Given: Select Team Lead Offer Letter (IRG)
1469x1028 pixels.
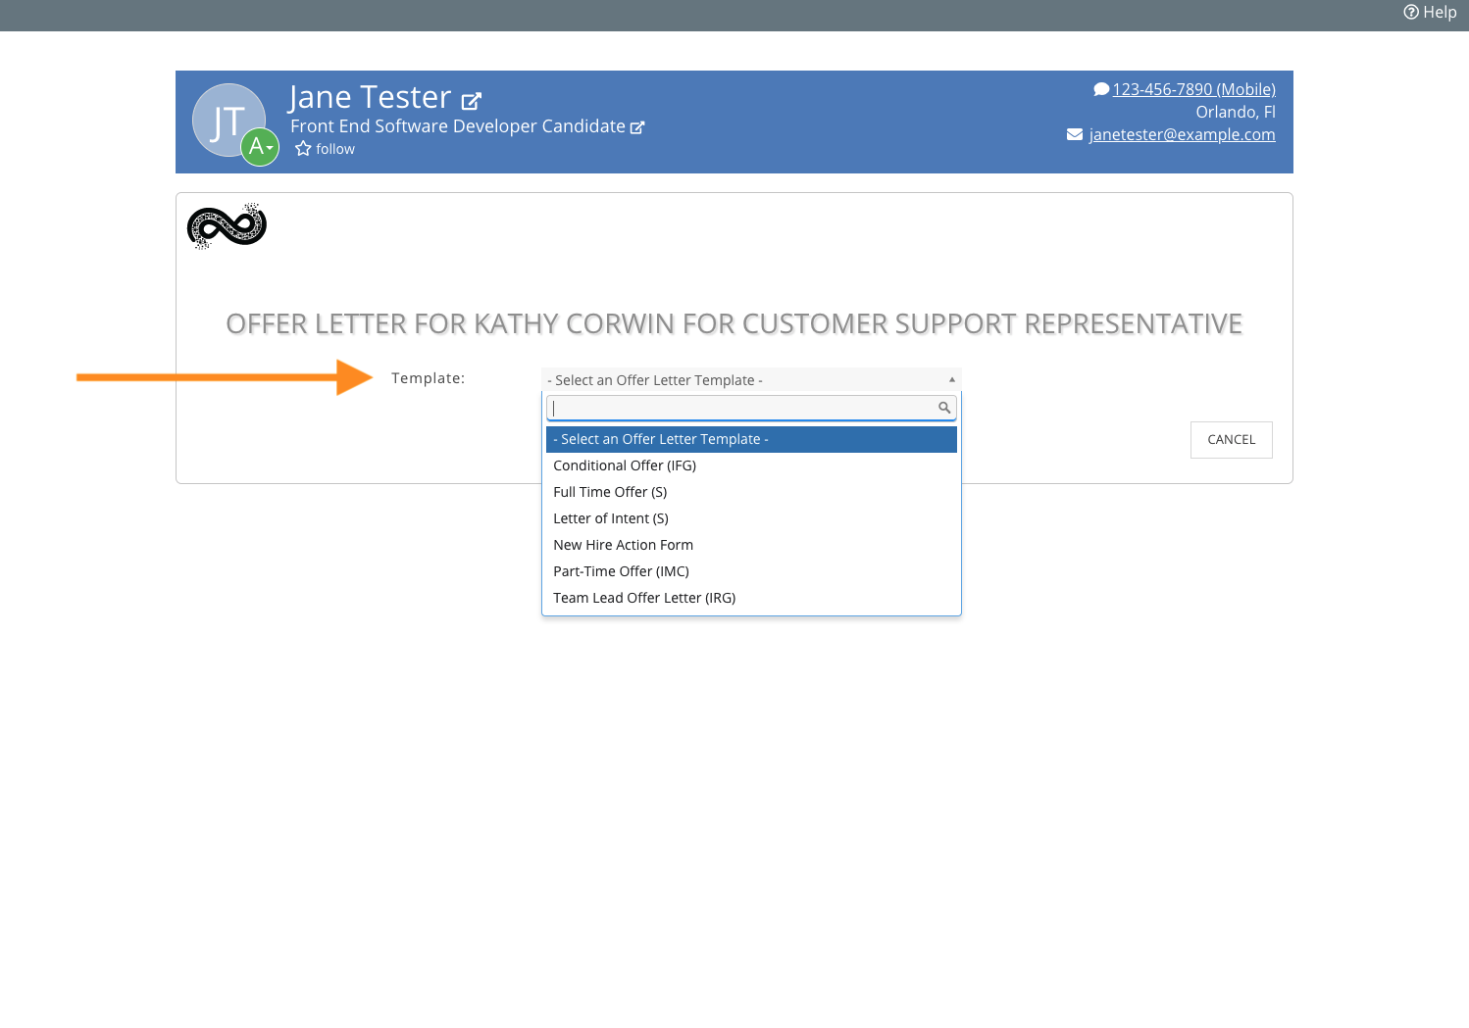Looking at the screenshot, I should 644,598.
